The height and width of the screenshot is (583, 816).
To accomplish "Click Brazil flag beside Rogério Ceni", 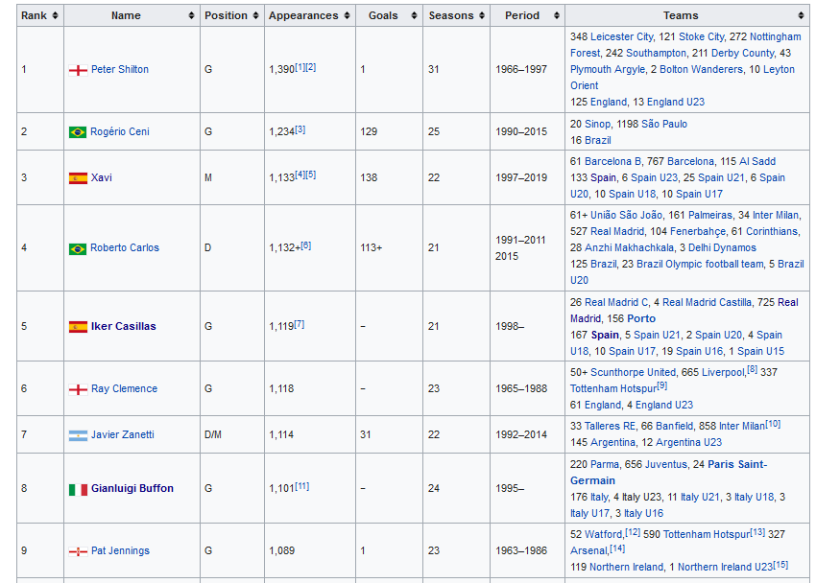I will click(x=78, y=132).
